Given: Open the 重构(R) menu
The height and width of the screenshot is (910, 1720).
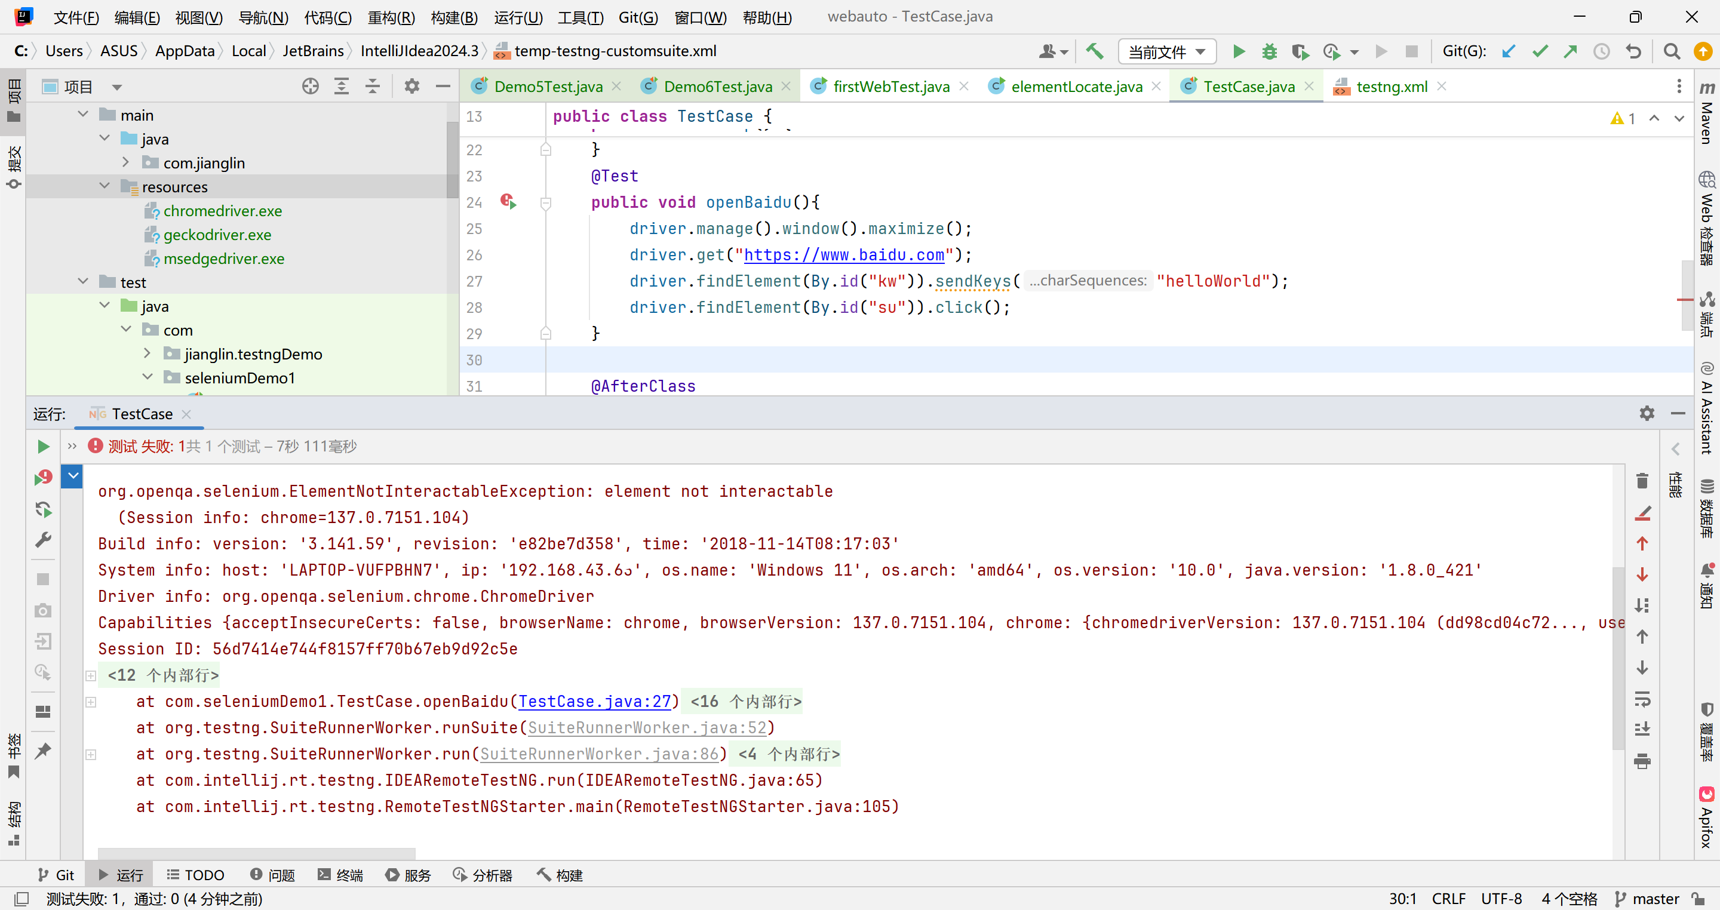Looking at the screenshot, I should (x=391, y=17).
